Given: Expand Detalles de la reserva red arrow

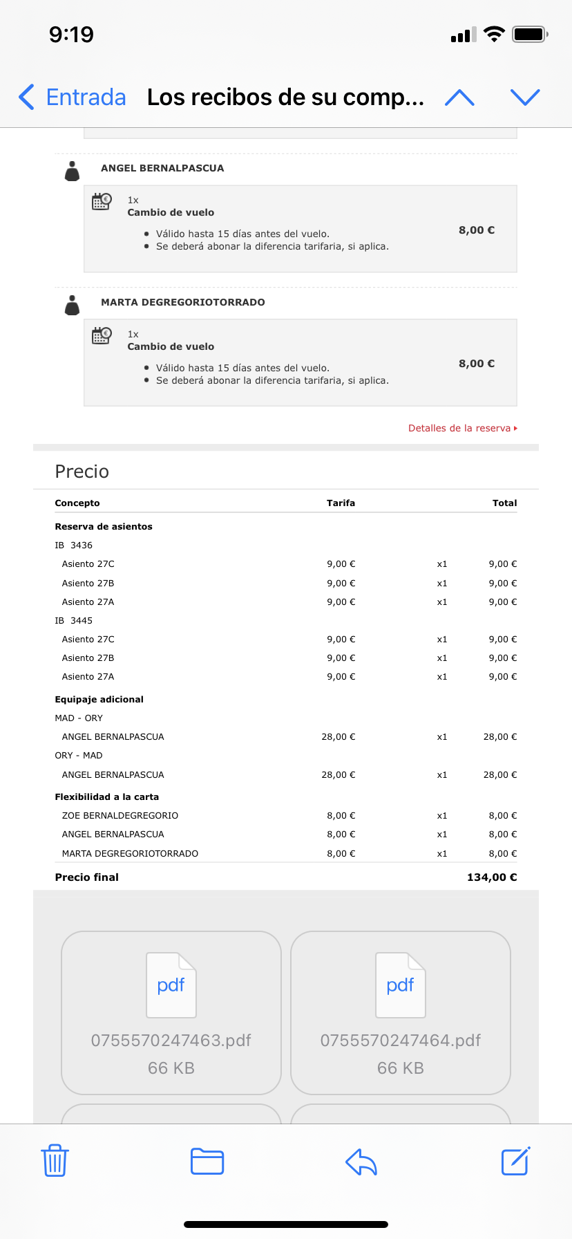Looking at the screenshot, I should coord(515,429).
